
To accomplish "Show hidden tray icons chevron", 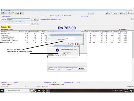I will pos(113,91).
